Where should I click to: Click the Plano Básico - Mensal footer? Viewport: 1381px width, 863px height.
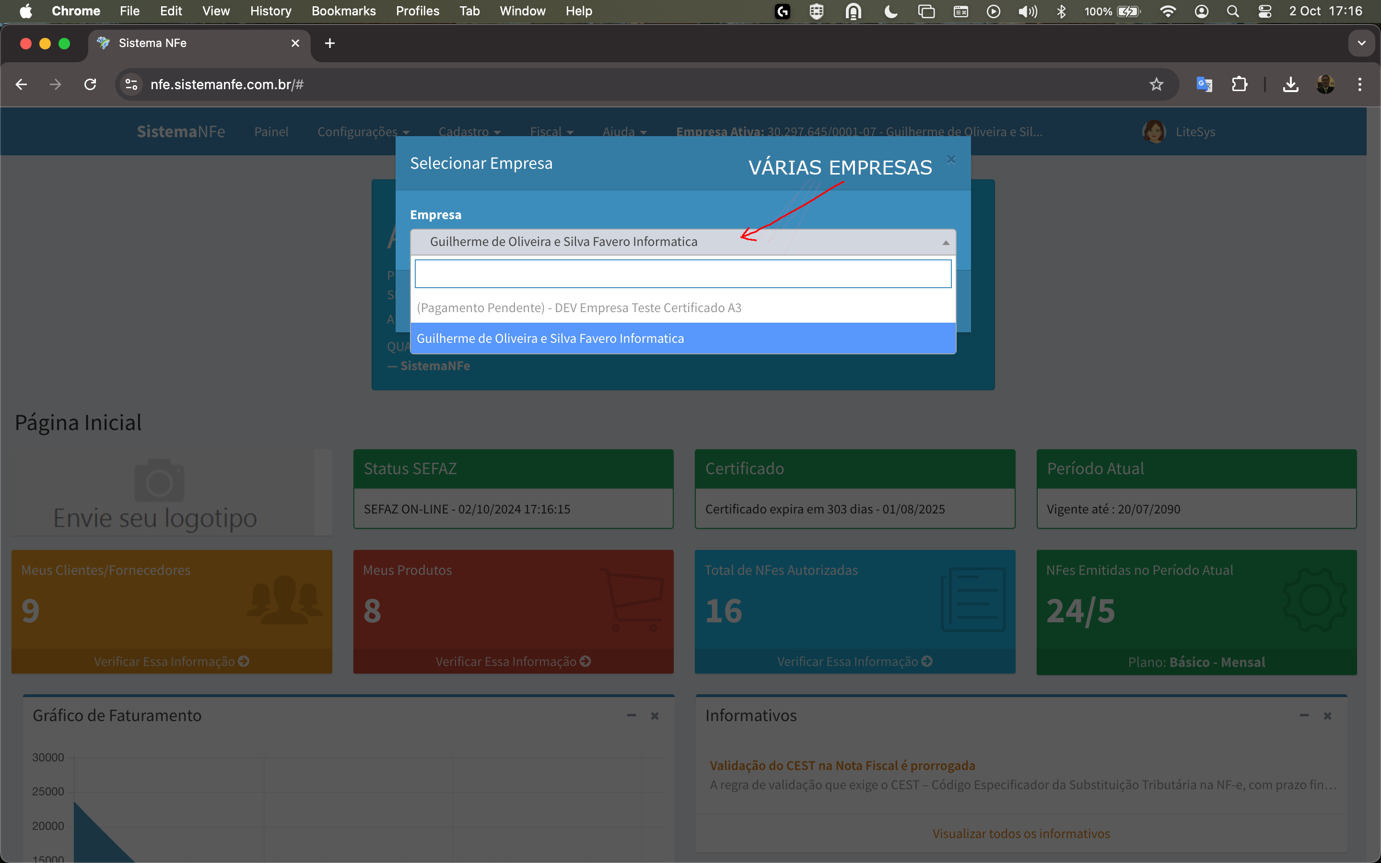1196,662
